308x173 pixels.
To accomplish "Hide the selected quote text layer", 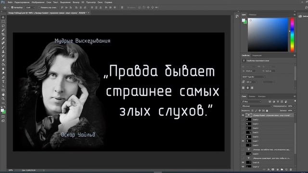I will (243, 115).
